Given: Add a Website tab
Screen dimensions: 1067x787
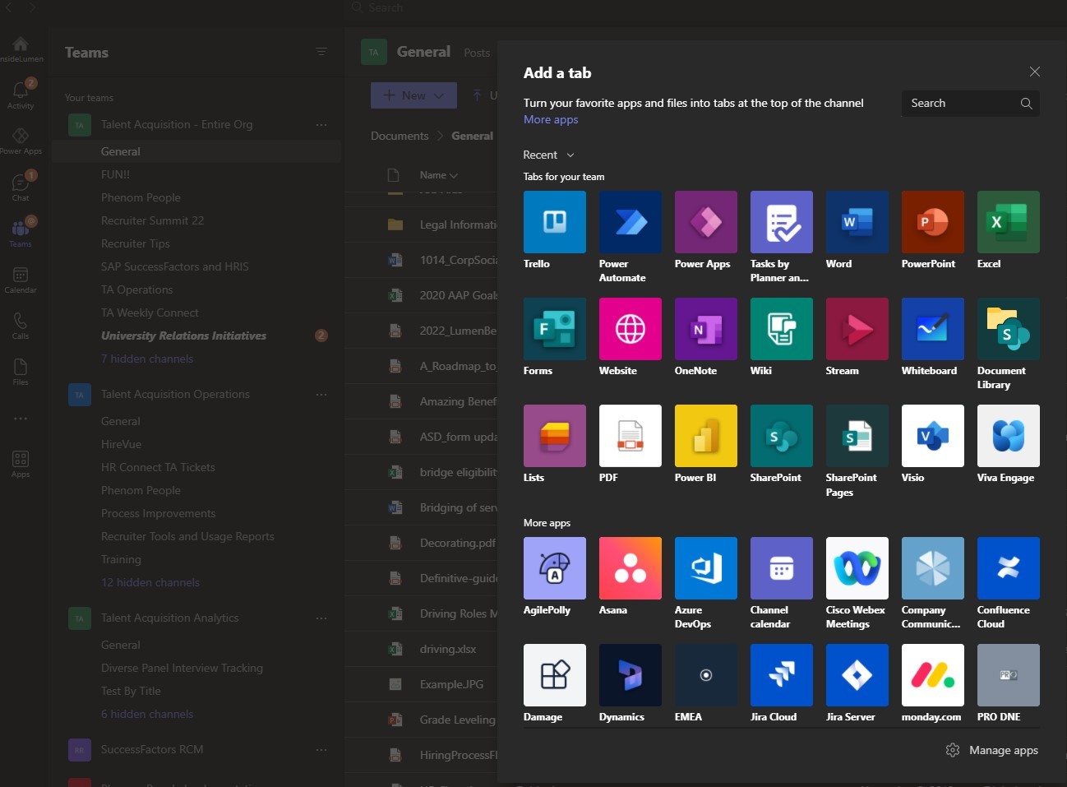Looking at the screenshot, I should [630, 329].
